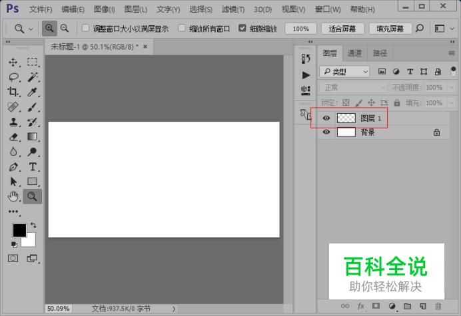Filter layers by adjustment layers
This screenshot has width=461, height=316.
[396, 71]
